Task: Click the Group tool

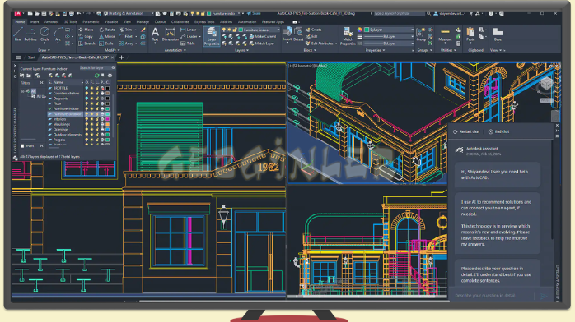Action: 421,34
